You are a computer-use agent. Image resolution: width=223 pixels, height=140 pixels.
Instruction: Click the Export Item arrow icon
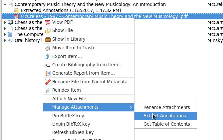point(48,56)
